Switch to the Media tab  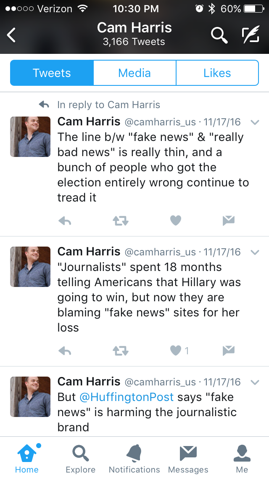[134, 73]
